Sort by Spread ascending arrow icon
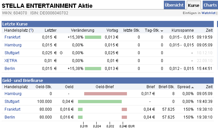This screenshot has height=128, width=218. point(193,88)
